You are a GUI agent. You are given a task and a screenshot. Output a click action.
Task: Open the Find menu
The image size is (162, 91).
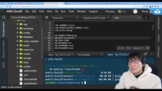pyautogui.click(x=42, y=11)
